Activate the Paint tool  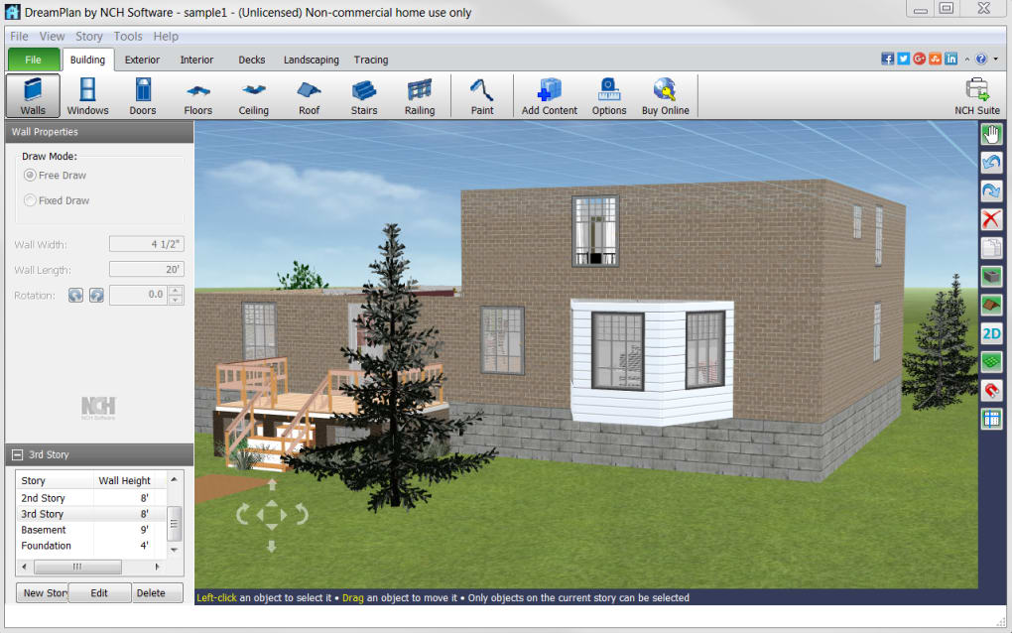click(x=482, y=96)
